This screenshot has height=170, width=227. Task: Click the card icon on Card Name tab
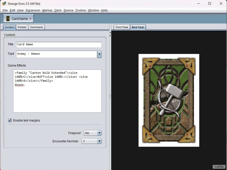tap(8, 19)
